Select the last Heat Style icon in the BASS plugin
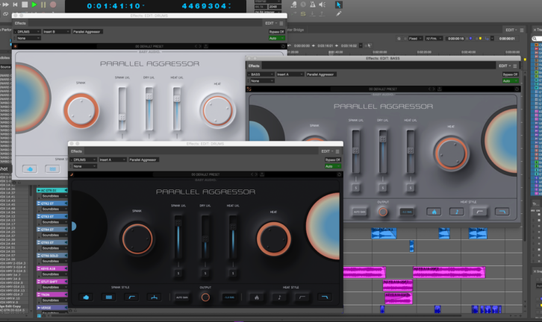The image size is (542, 322). [502, 212]
